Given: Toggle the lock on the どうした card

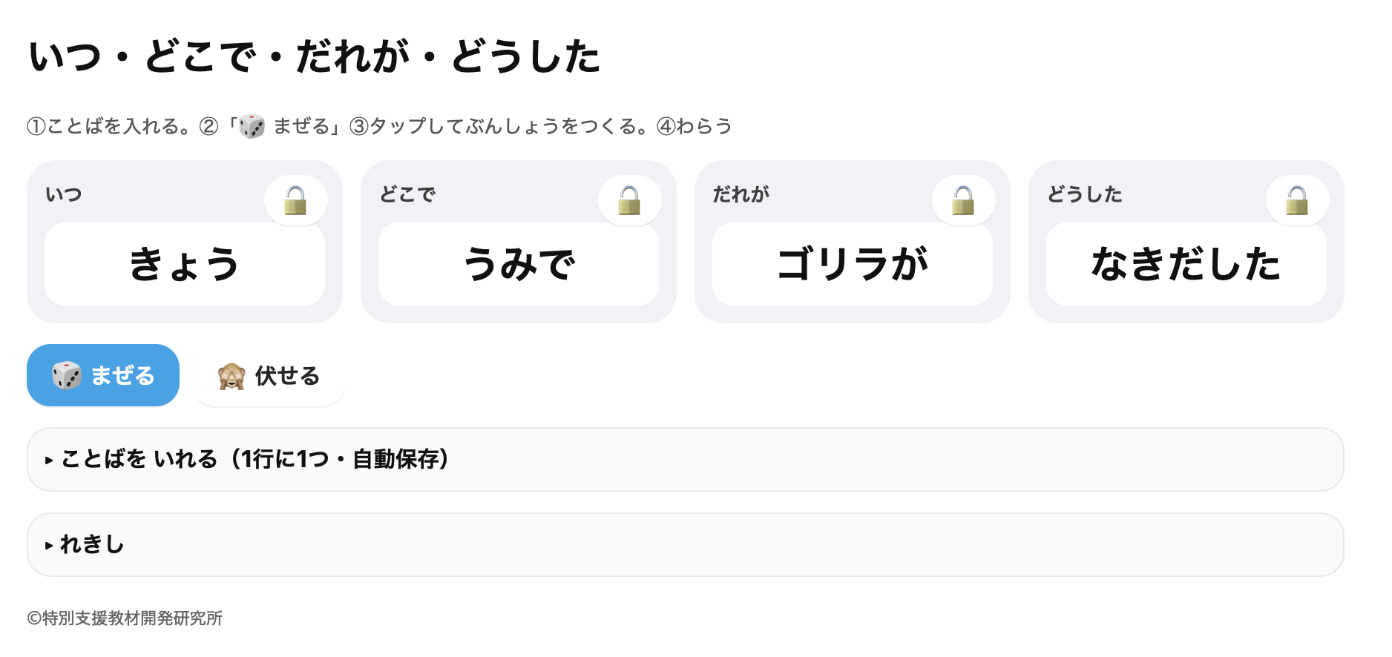Looking at the screenshot, I should 1298,200.
